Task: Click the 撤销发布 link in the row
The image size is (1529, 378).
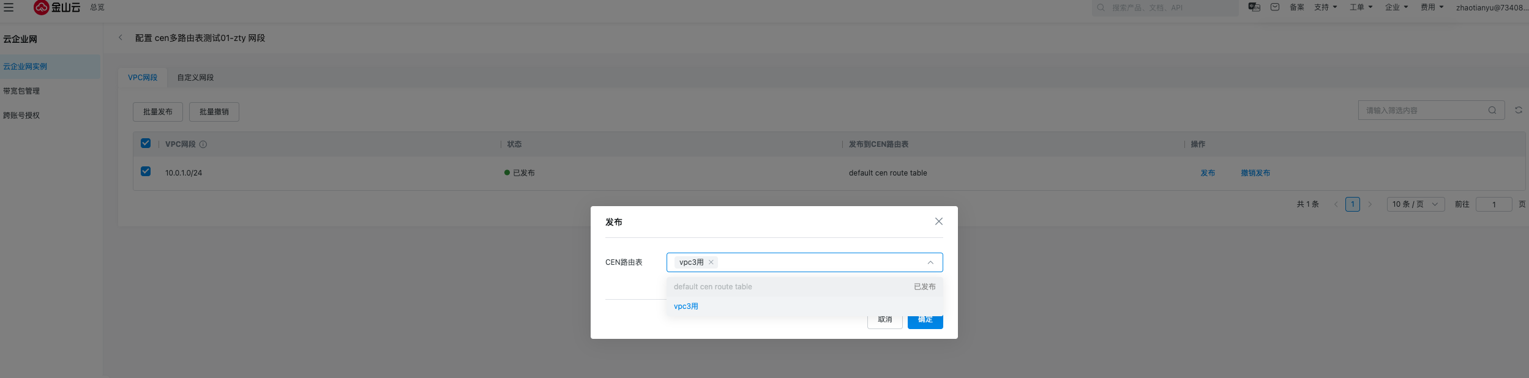Action: click(x=1255, y=173)
